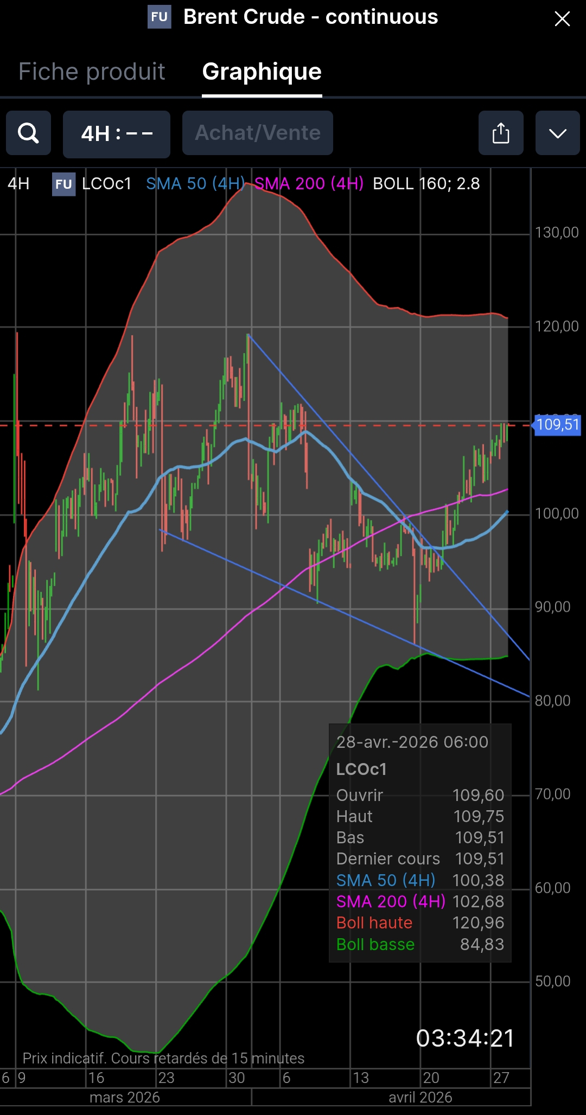Select the BOLL 160; 2.8 indicator label
Screen dimensions: 586x1115
click(426, 184)
